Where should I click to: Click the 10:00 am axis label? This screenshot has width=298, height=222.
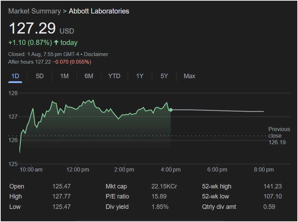31,169
